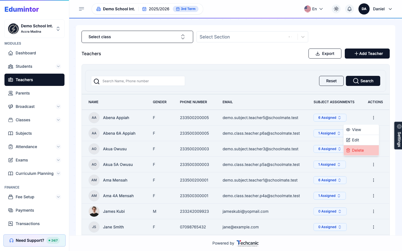The height and width of the screenshot is (251, 402).
Task: Go to Parents in the sidebar
Action: click(34, 93)
